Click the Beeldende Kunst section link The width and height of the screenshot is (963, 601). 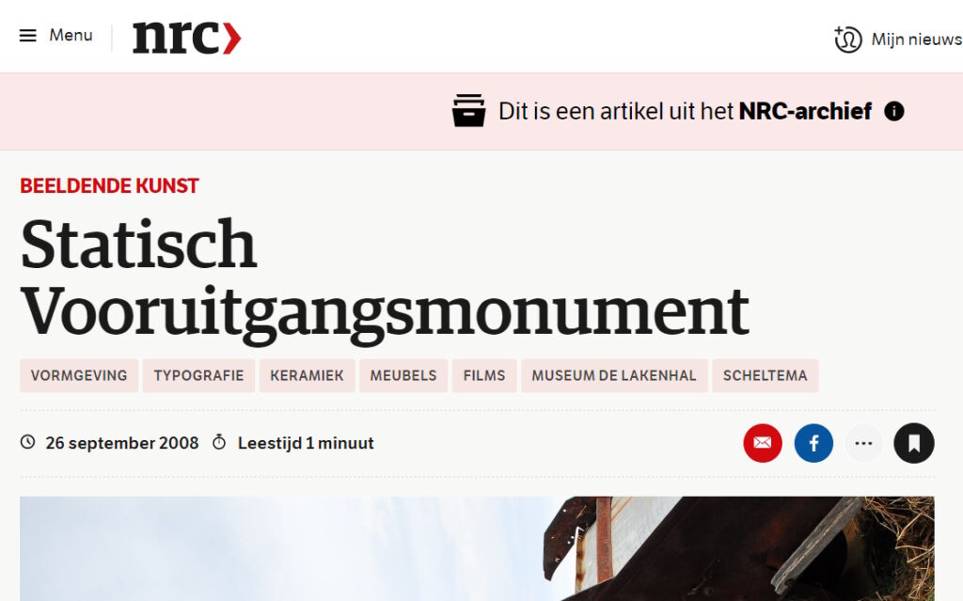(x=109, y=186)
